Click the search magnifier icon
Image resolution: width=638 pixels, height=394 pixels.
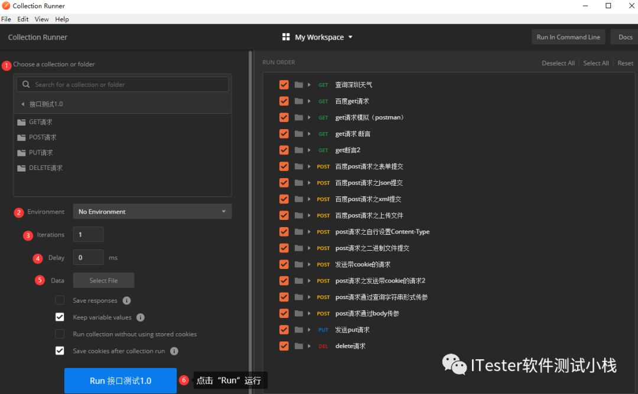coord(26,84)
